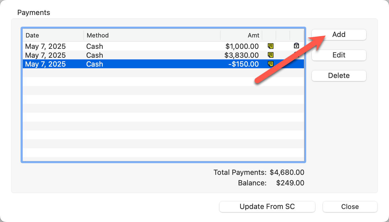Click the Total Payments $4,680.00 value

[x=287, y=172]
